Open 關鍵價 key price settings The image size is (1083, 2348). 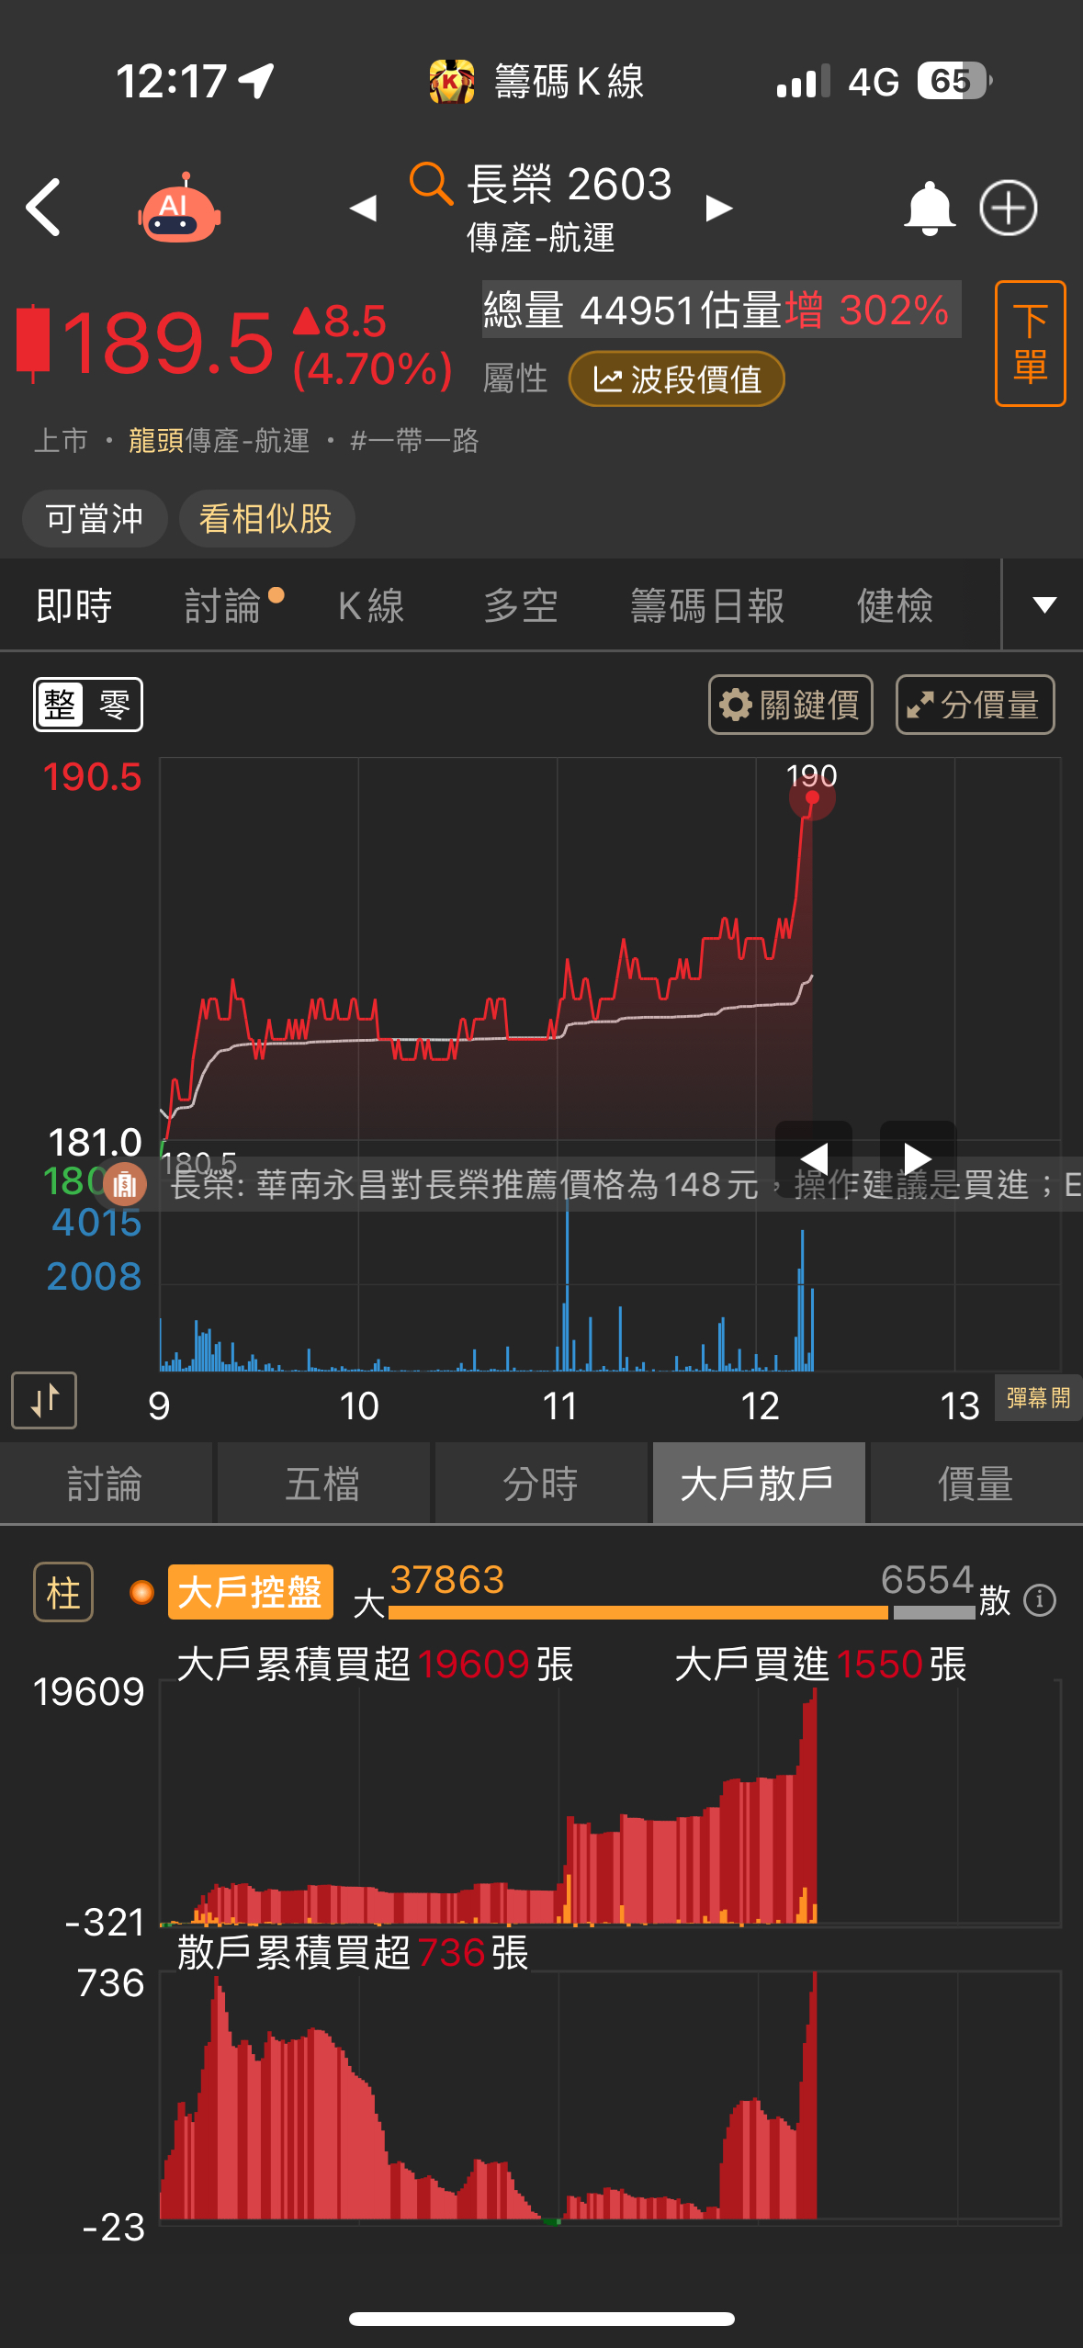tap(791, 705)
